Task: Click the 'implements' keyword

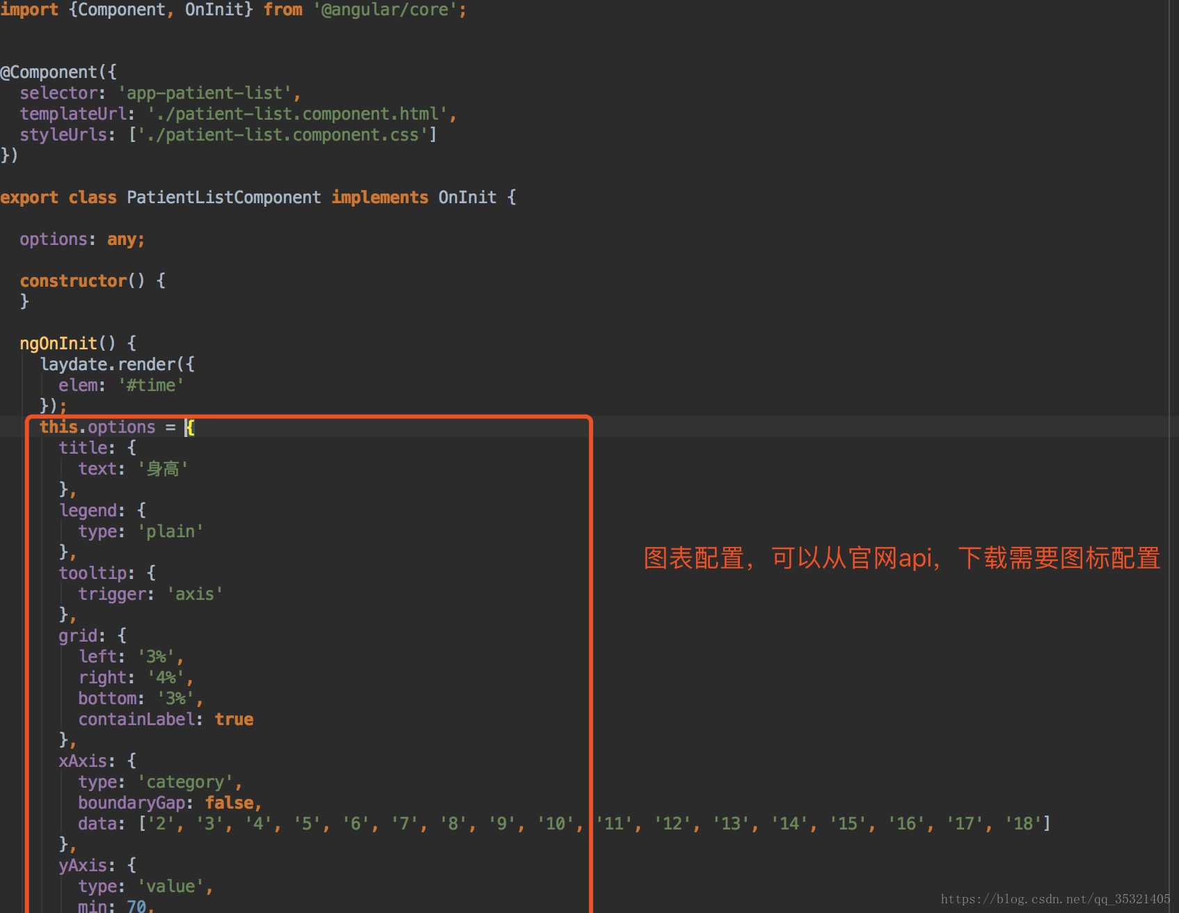Action: click(x=380, y=198)
